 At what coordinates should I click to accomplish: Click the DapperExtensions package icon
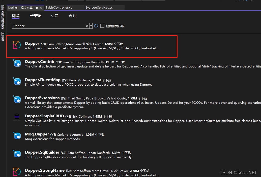click(x=17, y=99)
